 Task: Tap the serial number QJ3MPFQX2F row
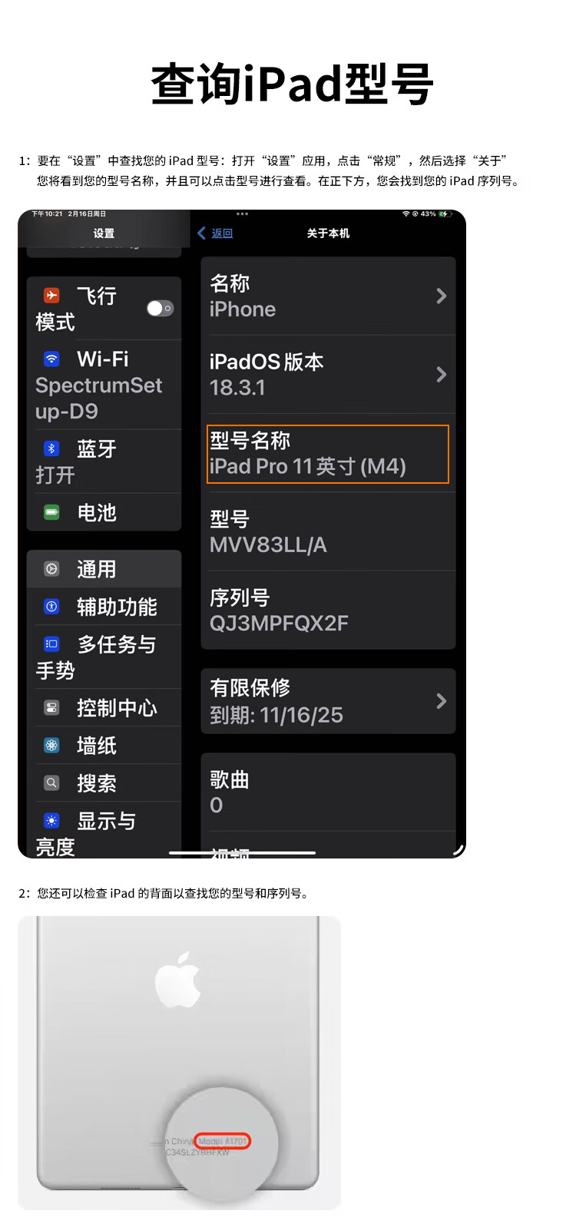point(328,610)
